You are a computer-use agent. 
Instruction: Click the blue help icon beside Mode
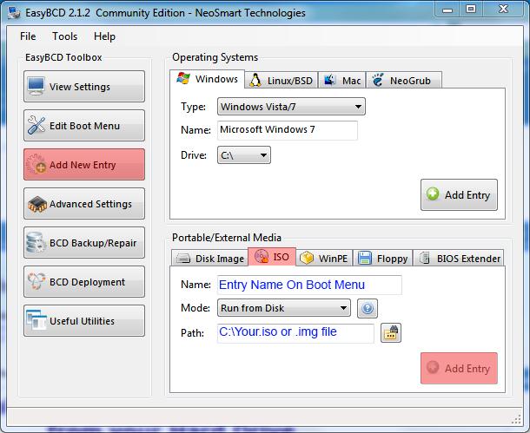click(x=368, y=308)
